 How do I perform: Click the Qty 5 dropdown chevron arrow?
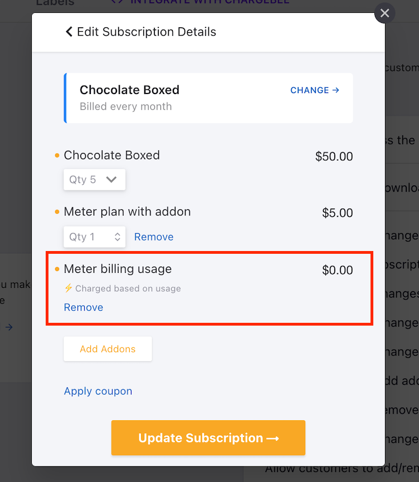pos(111,179)
